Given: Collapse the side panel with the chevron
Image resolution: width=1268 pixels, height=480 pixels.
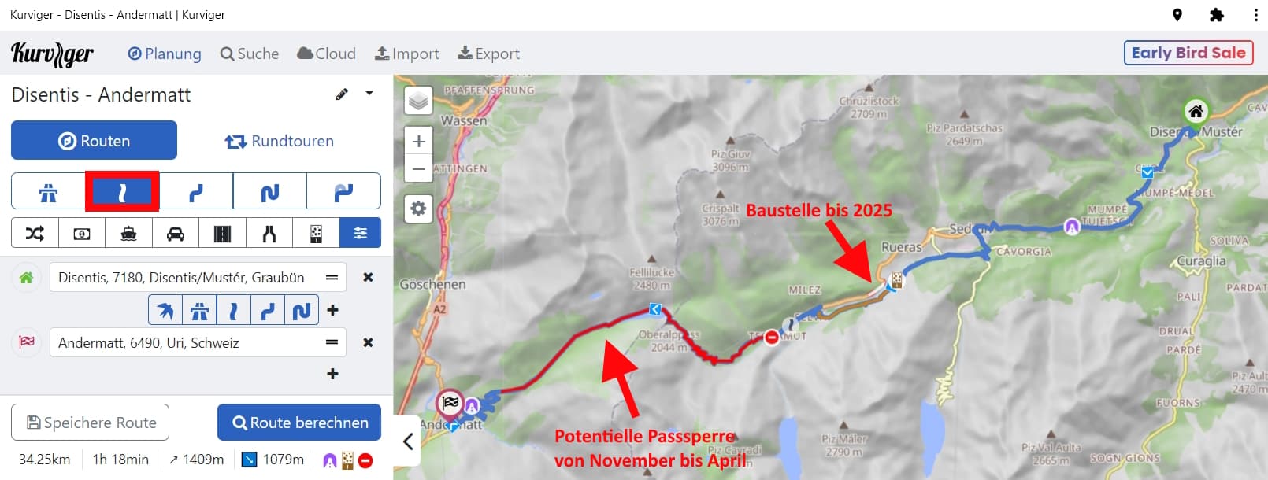Looking at the screenshot, I should 408,441.
